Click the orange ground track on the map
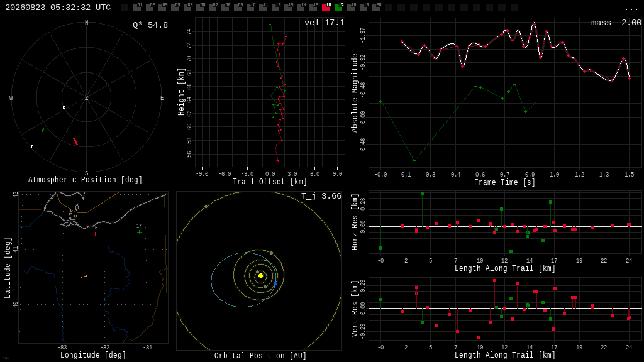Viewport: 644px width, 362px height. point(84,277)
